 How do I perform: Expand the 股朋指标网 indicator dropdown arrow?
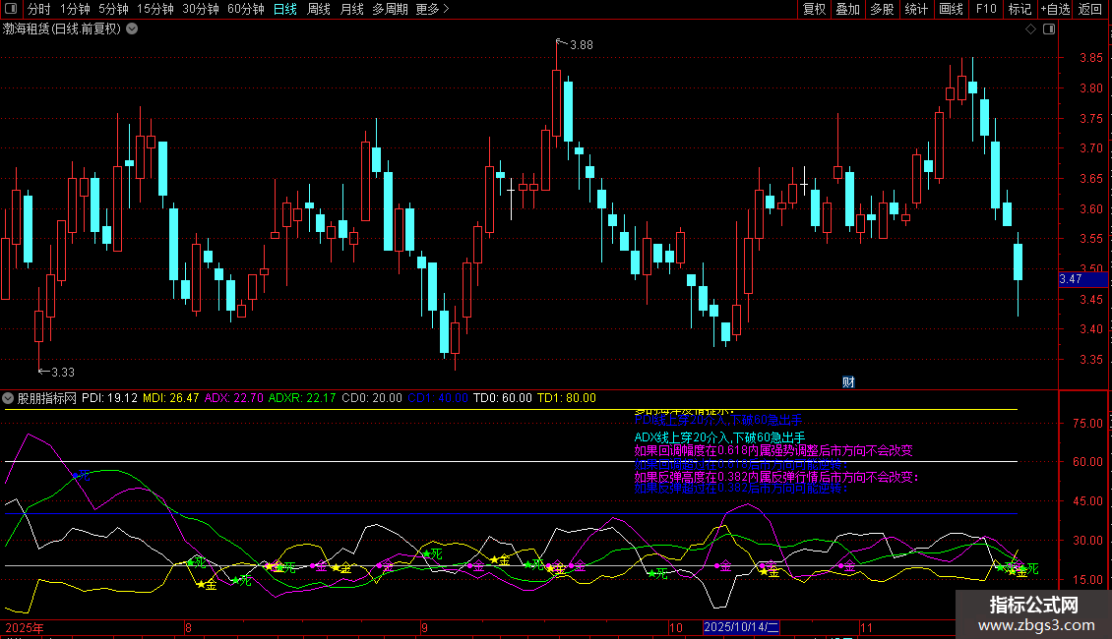9,399
